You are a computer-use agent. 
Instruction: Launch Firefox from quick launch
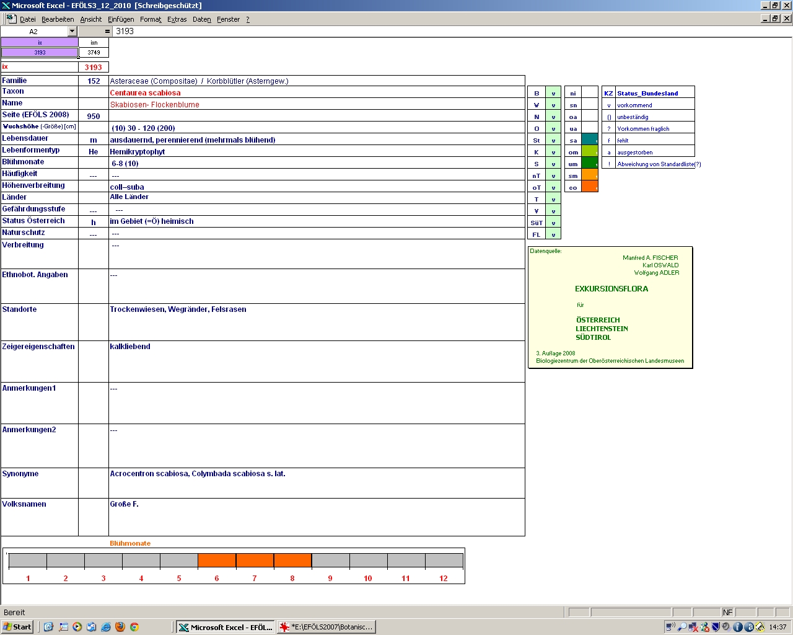pyautogui.click(x=120, y=627)
